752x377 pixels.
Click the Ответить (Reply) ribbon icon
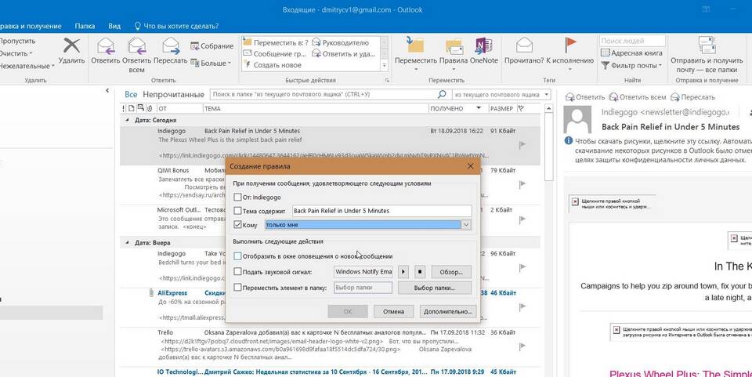pyautogui.click(x=105, y=48)
